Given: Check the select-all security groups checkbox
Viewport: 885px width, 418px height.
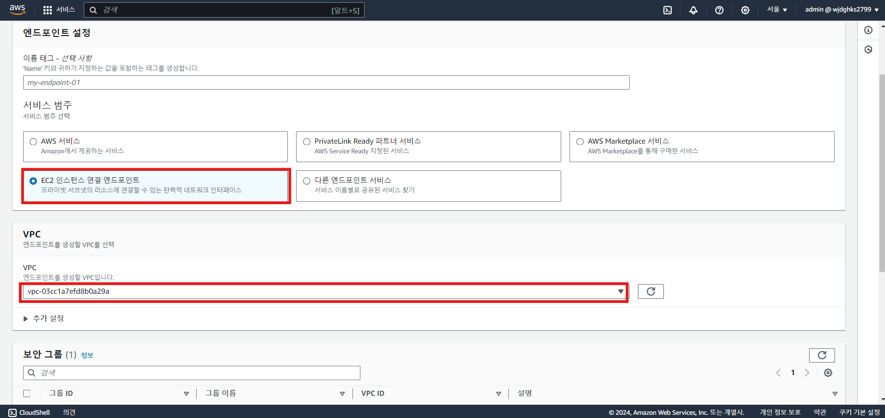Looking at the screenshot, I should point(27,394).
